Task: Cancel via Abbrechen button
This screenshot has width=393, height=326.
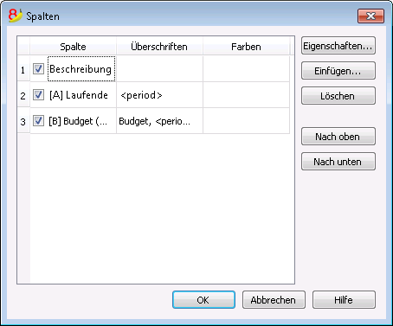Action: [x=274, y=300]
